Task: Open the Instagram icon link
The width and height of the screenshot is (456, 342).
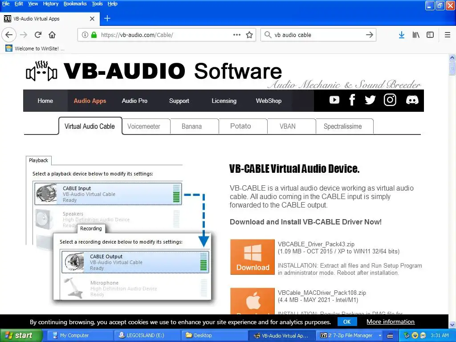Action: click(390, 100)
